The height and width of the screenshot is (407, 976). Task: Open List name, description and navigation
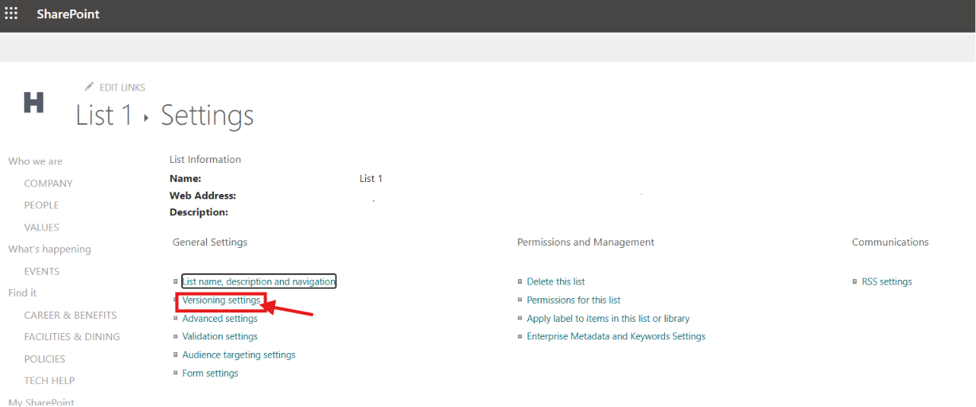coord(259,281)
